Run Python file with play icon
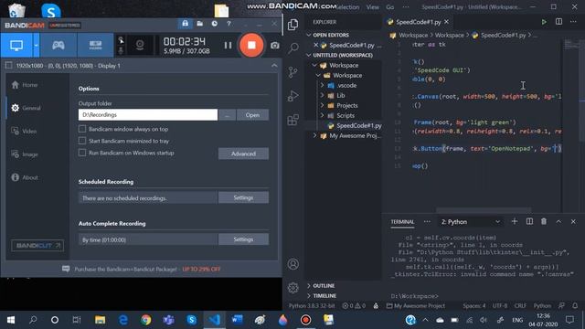585x329 pixels. coord(544,22)
